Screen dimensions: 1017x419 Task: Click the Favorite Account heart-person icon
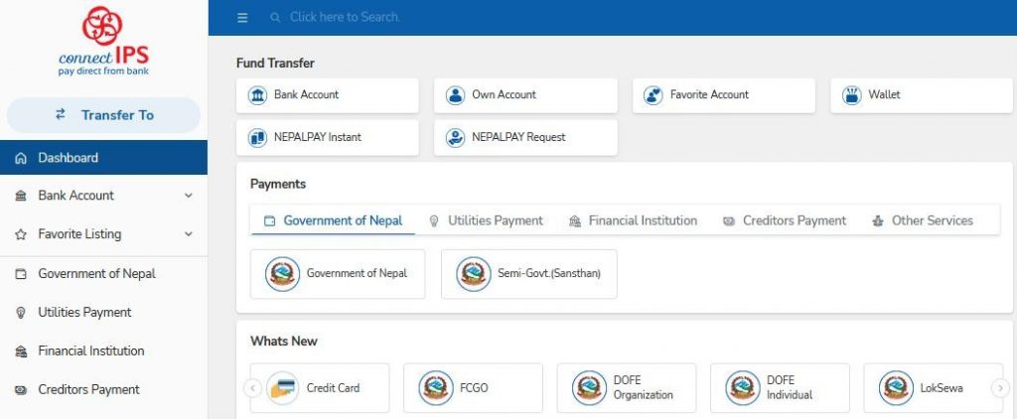(x=654, y=95)
